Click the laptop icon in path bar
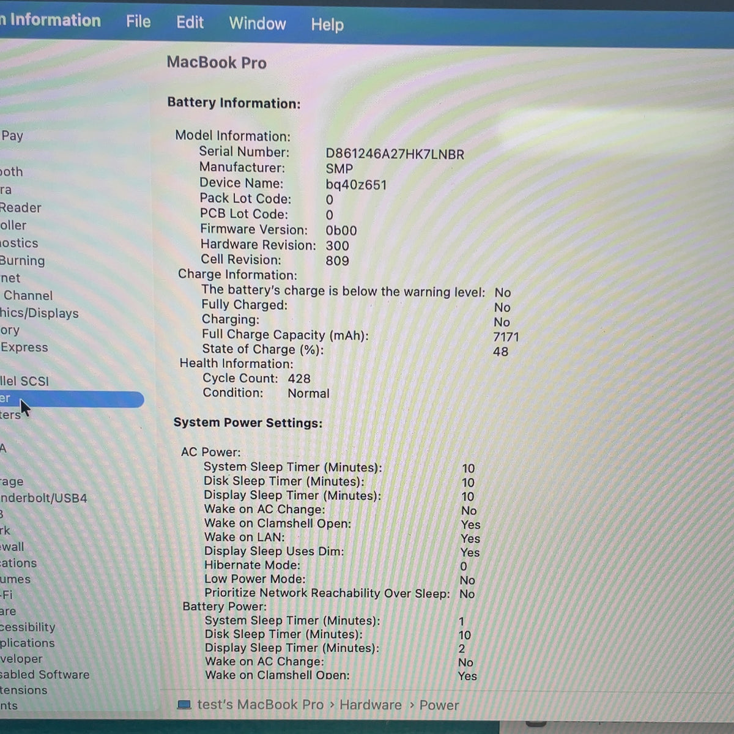This screenshot has height=734, width=734. pyautogui.click(x=184, y=705)
